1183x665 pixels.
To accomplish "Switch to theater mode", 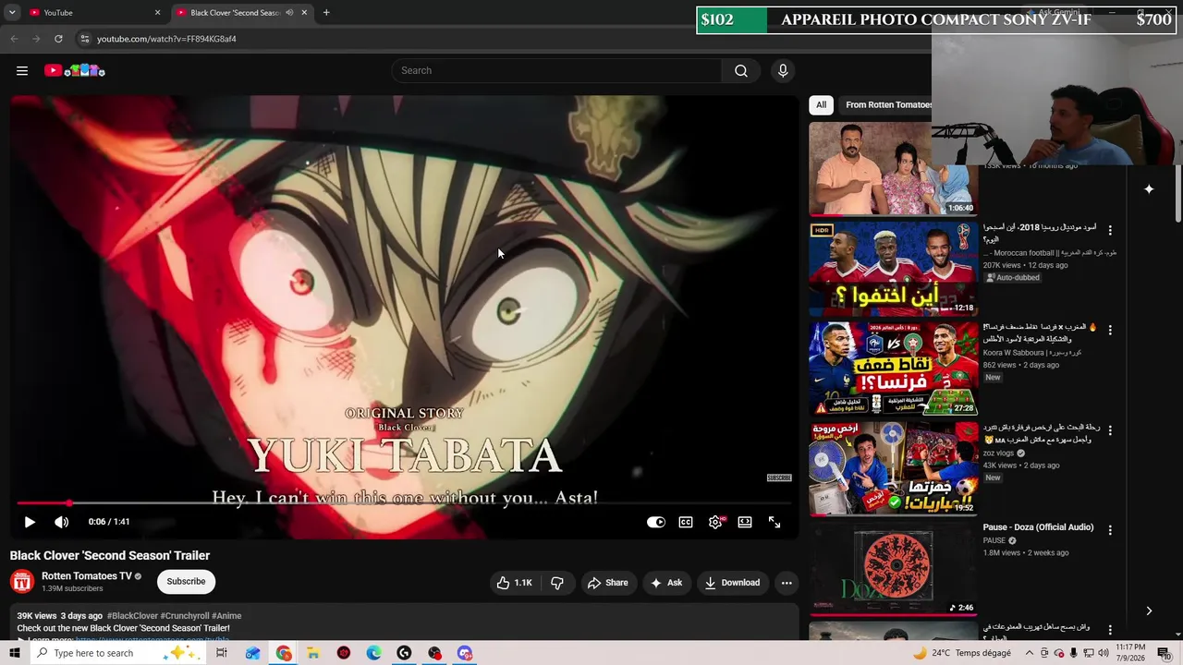I will [745, 522].
